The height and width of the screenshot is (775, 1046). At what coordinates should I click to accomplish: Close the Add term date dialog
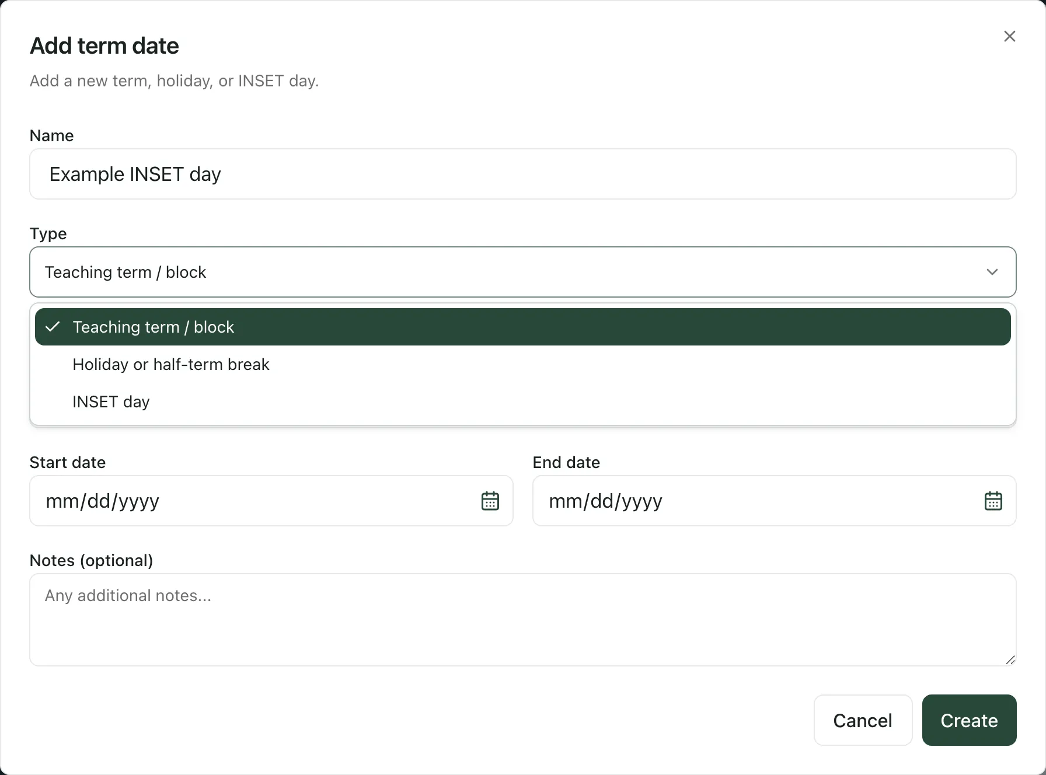tap(1010, 36)
